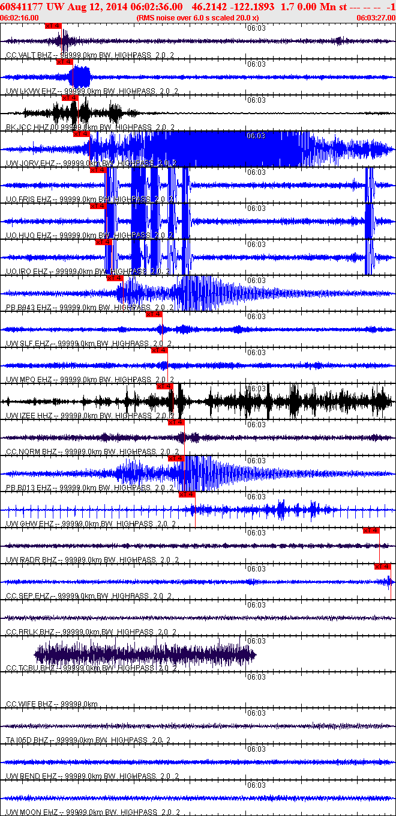396x816 pixels.
Task: Click the 06:03 tick label on CC.WIFE trace
Action: tap(256, 677)
